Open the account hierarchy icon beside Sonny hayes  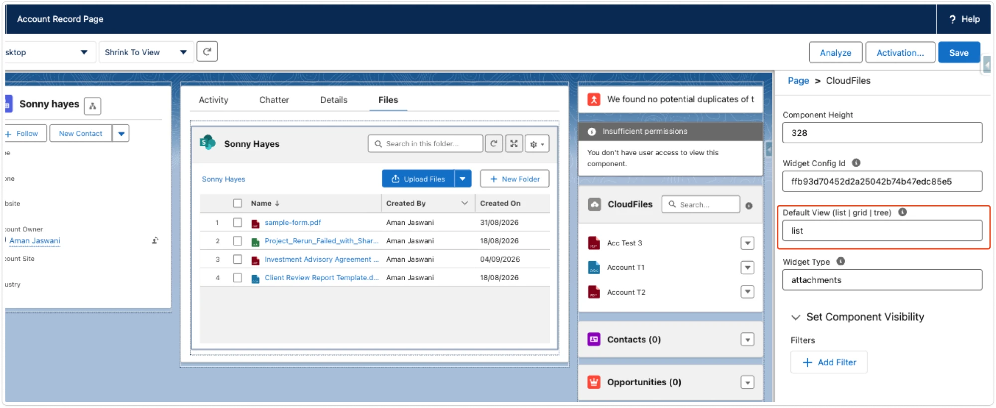[93, 106]
